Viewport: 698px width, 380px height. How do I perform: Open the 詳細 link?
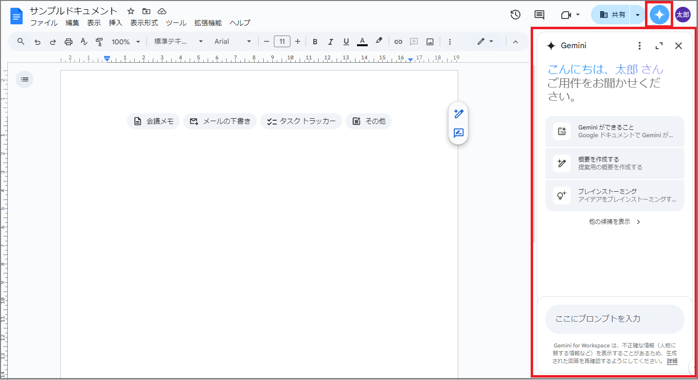click(x=672, y=362)
